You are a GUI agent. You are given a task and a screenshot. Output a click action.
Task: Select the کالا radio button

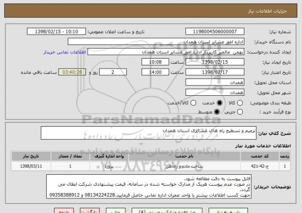pos(240,103)
